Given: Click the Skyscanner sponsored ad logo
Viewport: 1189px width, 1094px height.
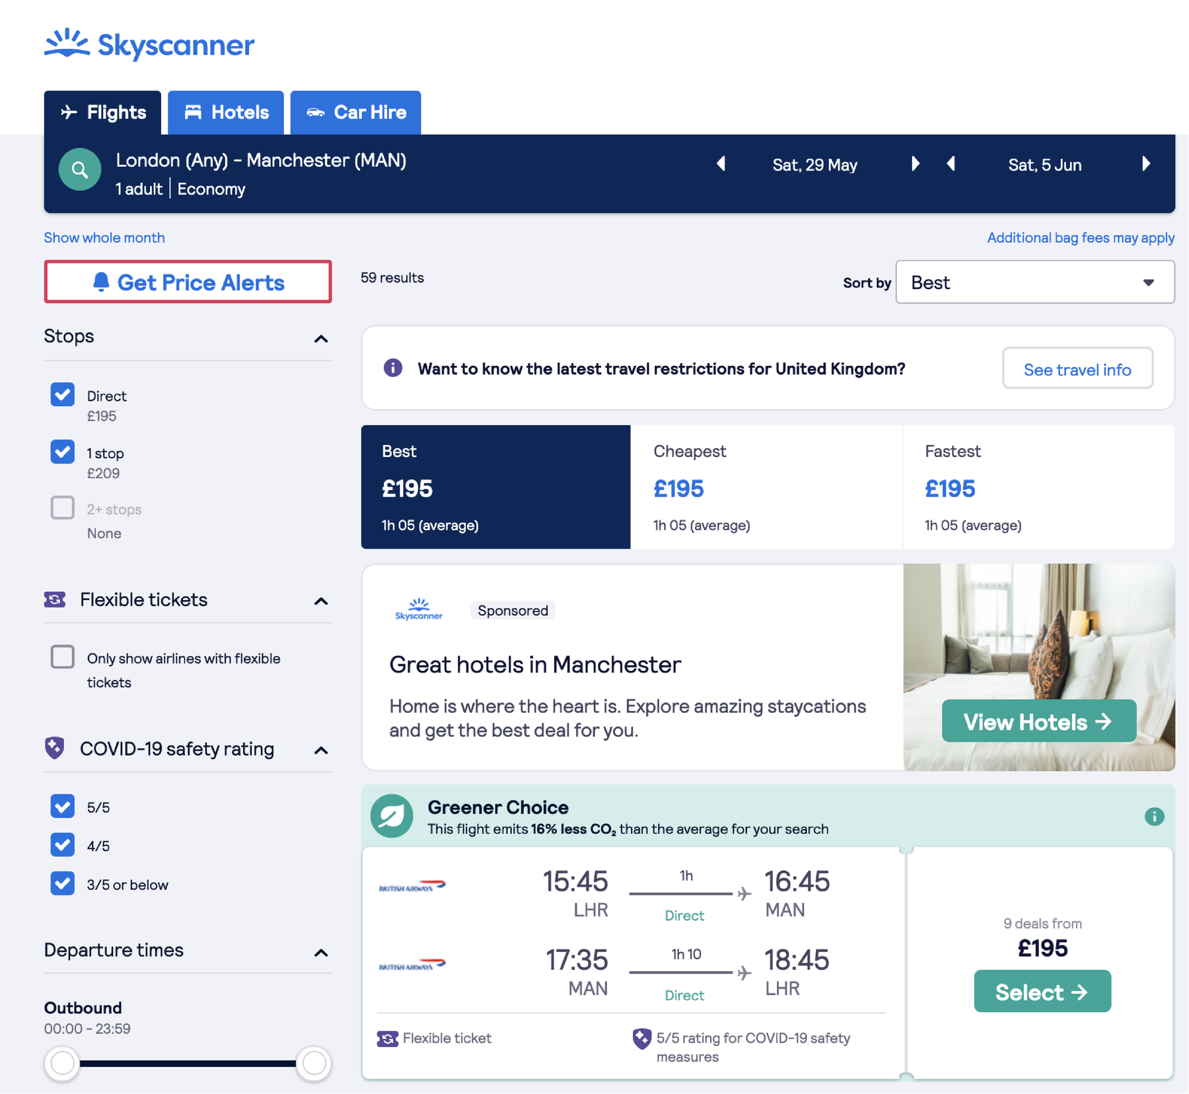Looking at the screenshot, I should (x=419, y=609).
